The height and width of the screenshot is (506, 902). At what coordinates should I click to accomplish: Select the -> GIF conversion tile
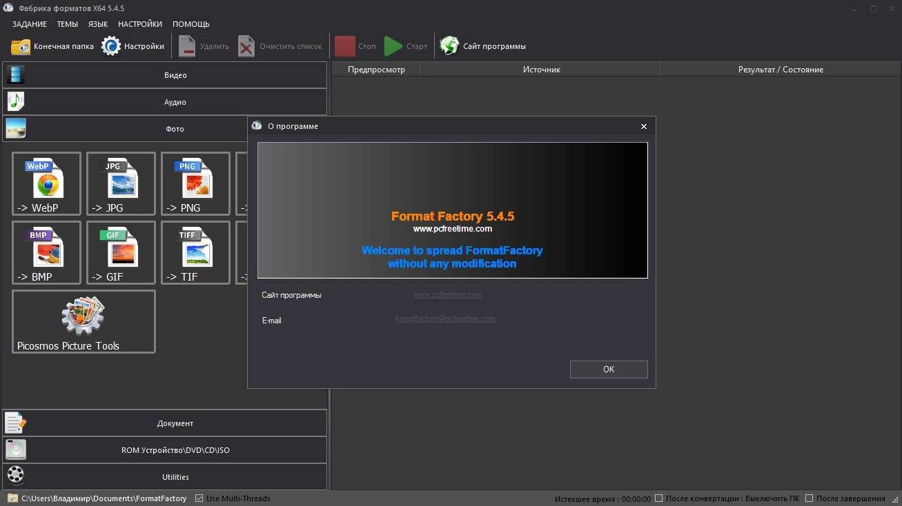pyautogui.click(x=121, y=252)
